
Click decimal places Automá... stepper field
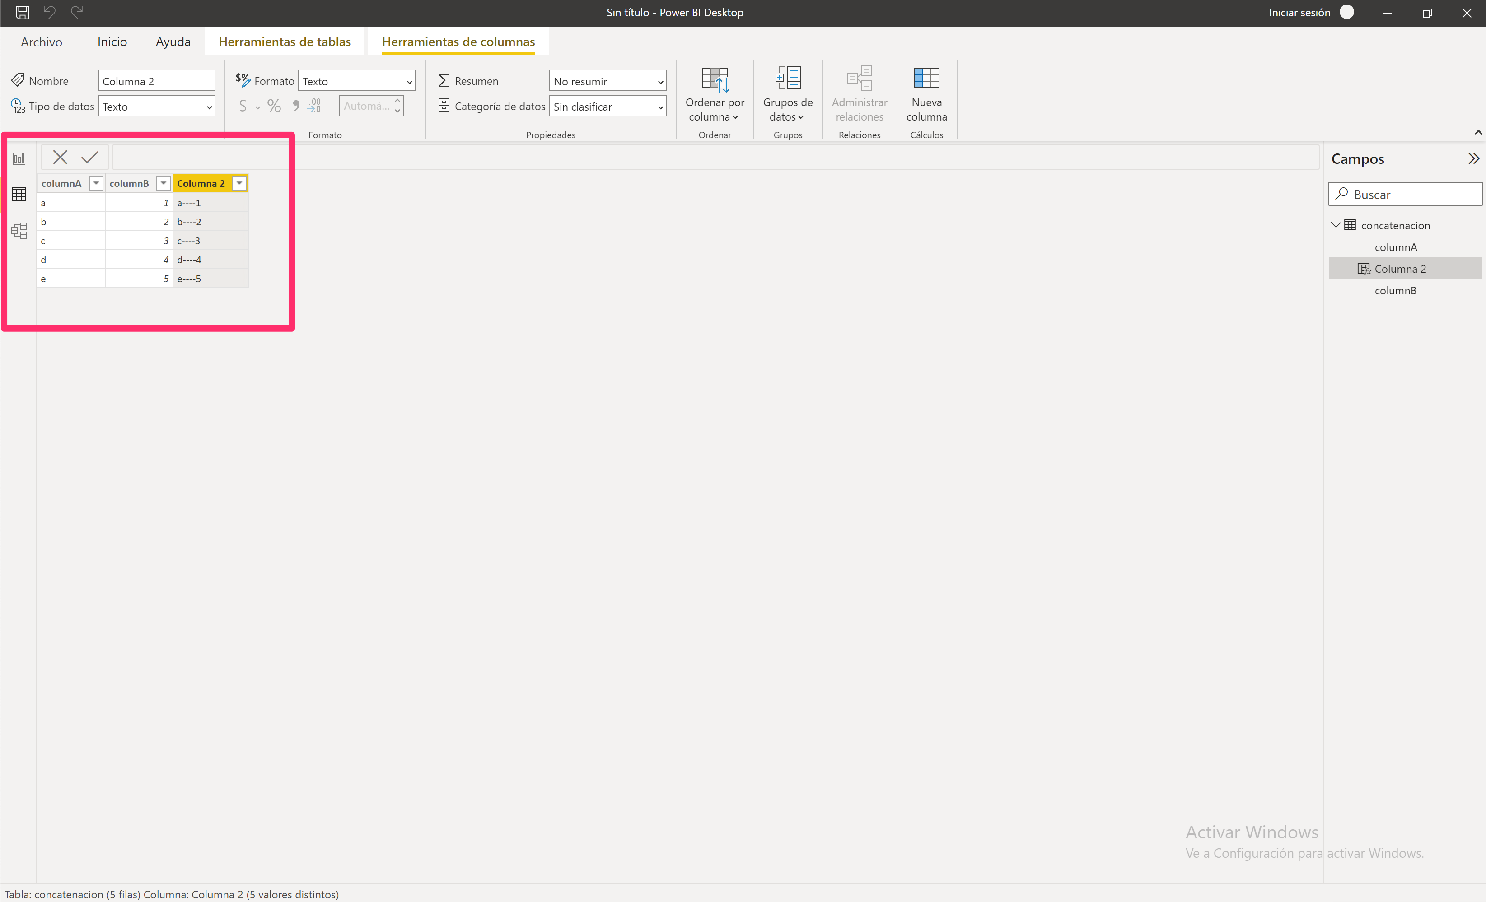pyautogui.click(x=371, y=106)
